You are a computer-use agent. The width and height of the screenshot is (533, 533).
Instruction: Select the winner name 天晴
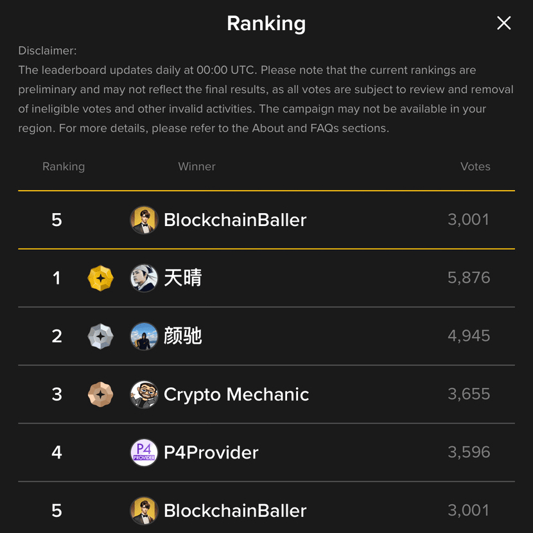tap(183, 278)
